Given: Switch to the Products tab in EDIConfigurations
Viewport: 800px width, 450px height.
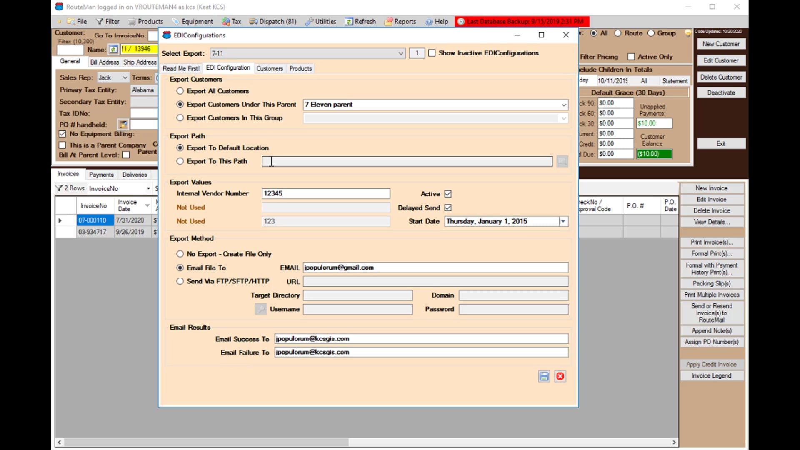Looking at the screenshot, I should point(300,68).
